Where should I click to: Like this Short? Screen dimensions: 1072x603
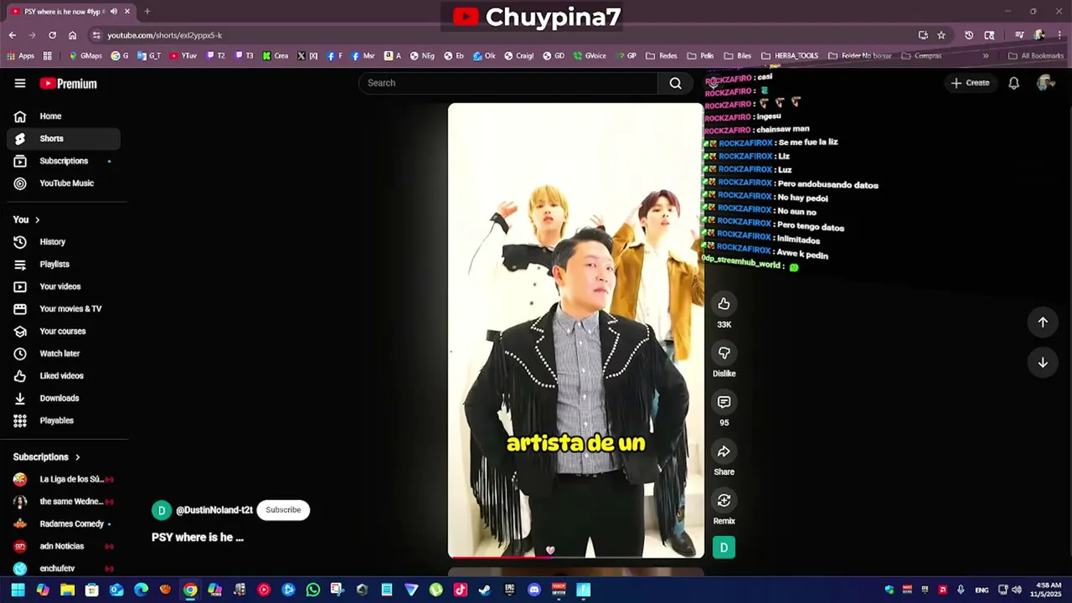(724, 304)
